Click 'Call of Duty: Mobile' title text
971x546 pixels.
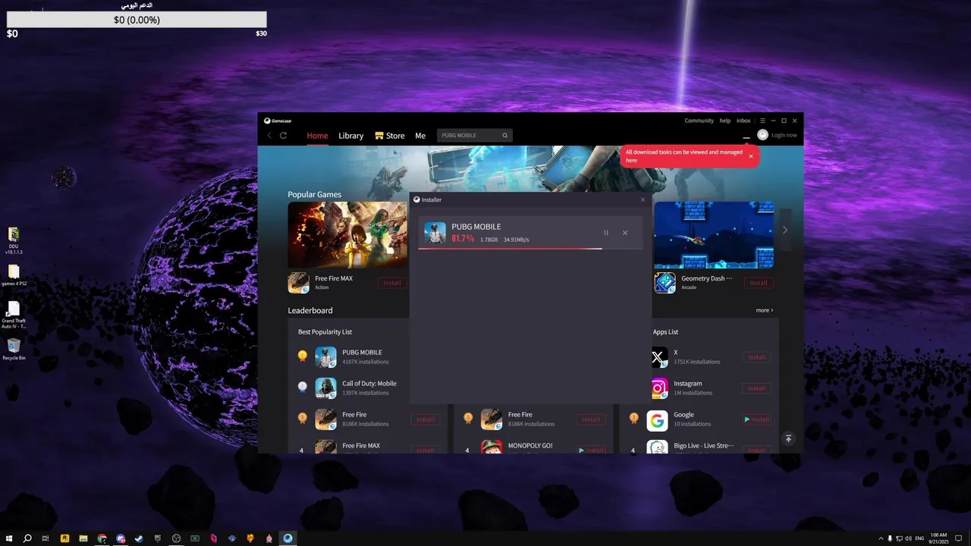[x=369, y=384]
